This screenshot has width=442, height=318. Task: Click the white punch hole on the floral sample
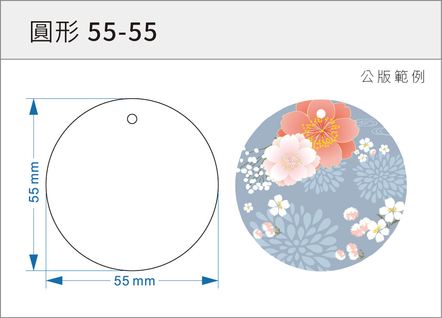320,114
